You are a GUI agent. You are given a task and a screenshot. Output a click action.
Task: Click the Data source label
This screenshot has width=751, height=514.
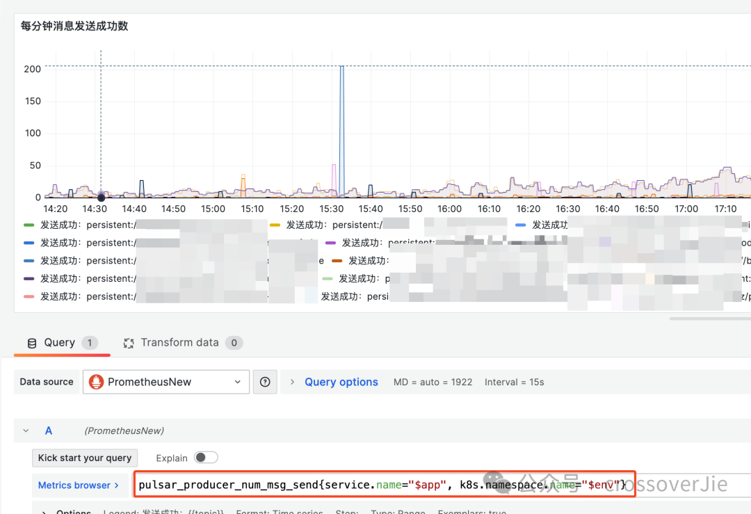tap(47, 382)
